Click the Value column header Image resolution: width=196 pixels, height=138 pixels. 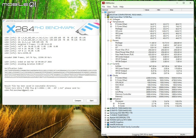[150, 10]
